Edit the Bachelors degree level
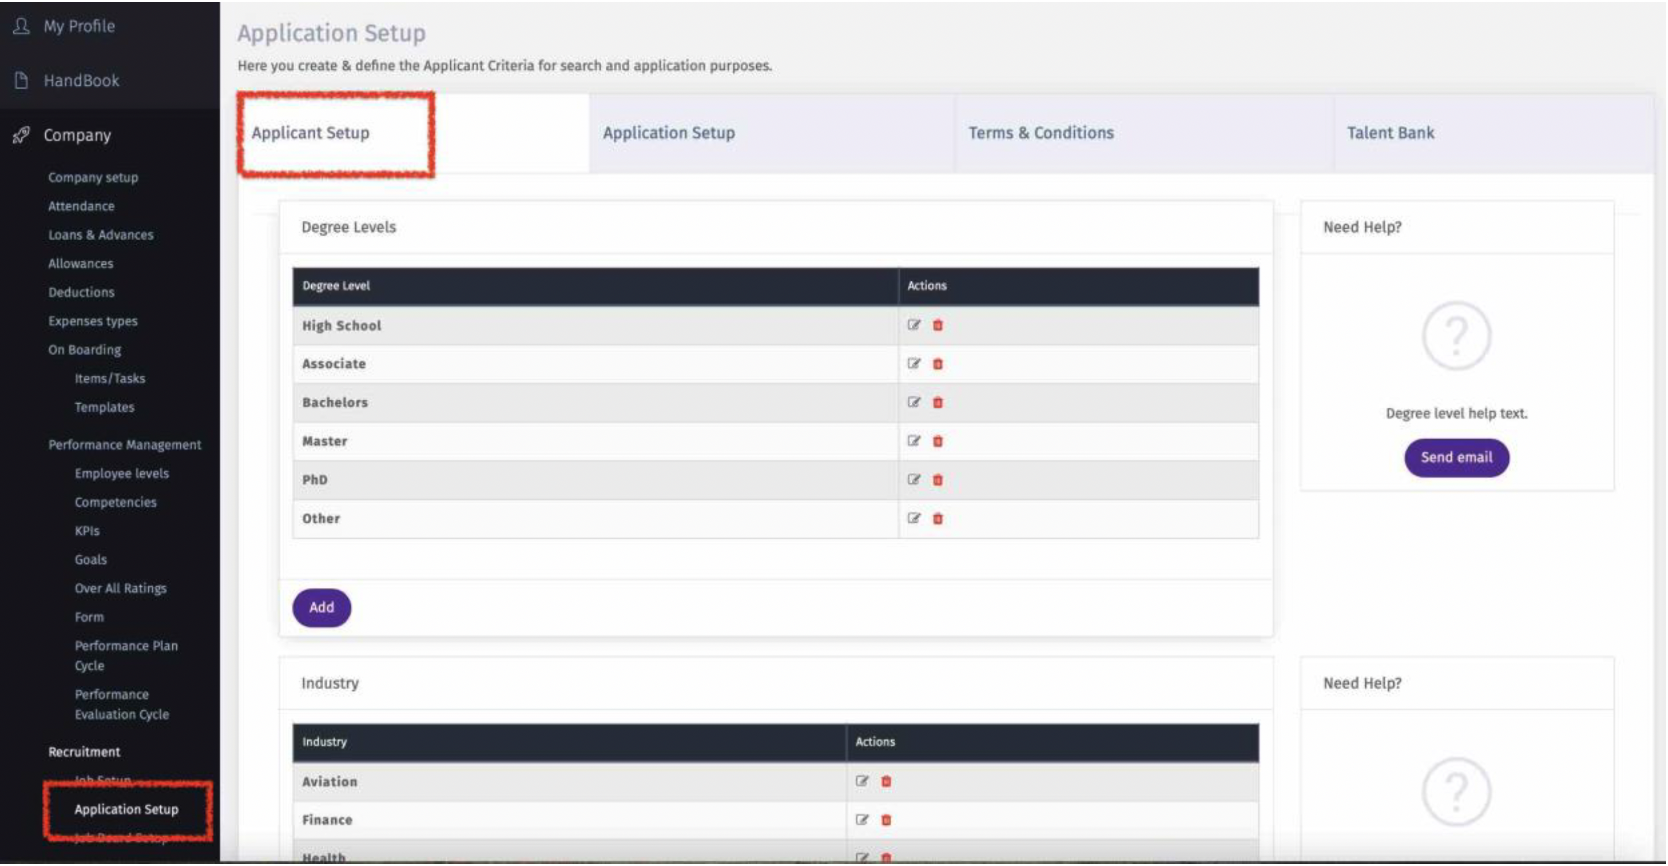 pos(914,402)
